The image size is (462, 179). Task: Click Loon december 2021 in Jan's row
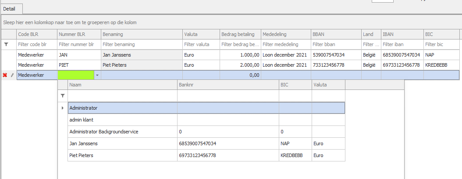[x=286, y=55]
